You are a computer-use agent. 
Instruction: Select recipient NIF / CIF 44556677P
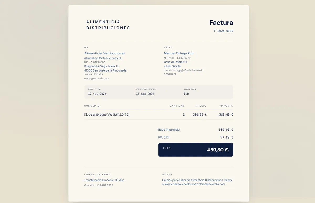pos(177,58)
